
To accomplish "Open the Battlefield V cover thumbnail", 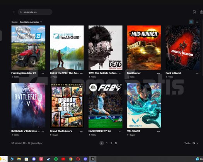I will tap(28, 106).
